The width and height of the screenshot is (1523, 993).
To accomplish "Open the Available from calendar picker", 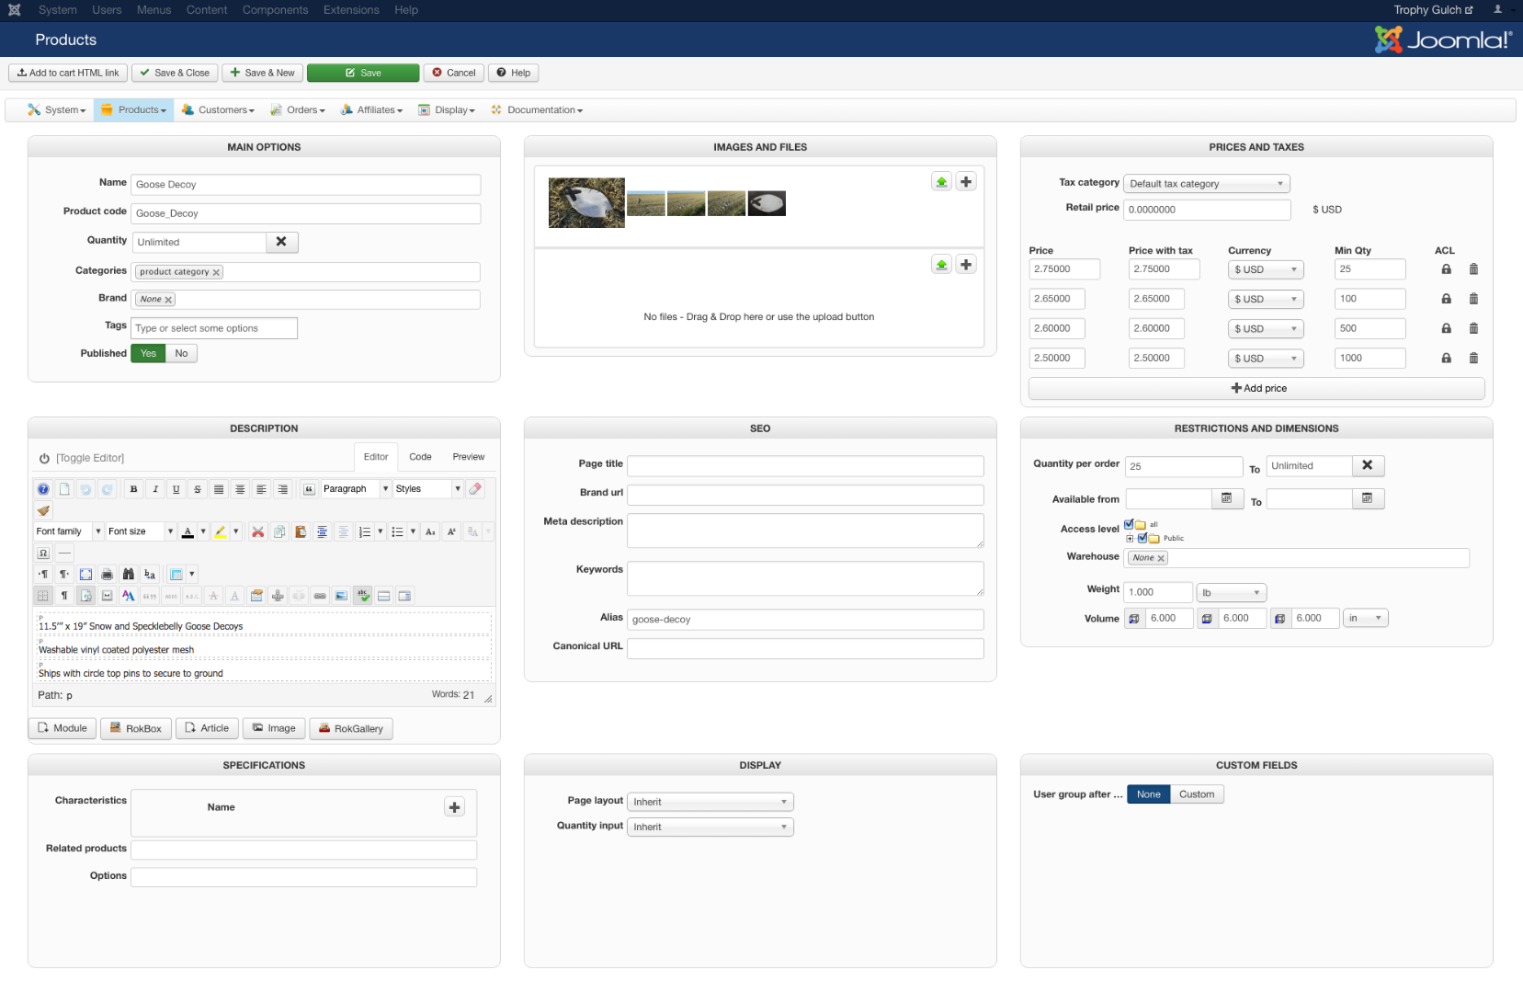I will pos(1226,498).
